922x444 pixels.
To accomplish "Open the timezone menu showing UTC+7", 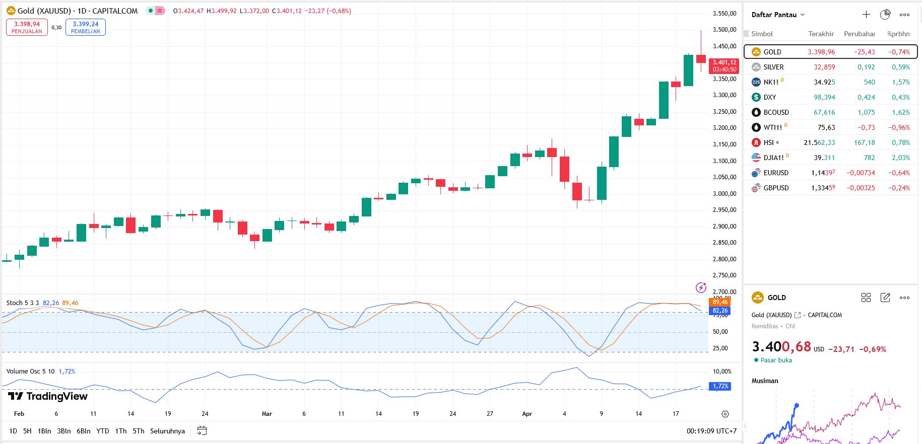I will [711, 431].
